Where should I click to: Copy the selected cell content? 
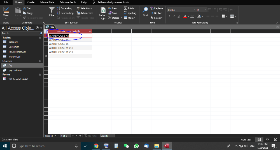tap(28, 13)
